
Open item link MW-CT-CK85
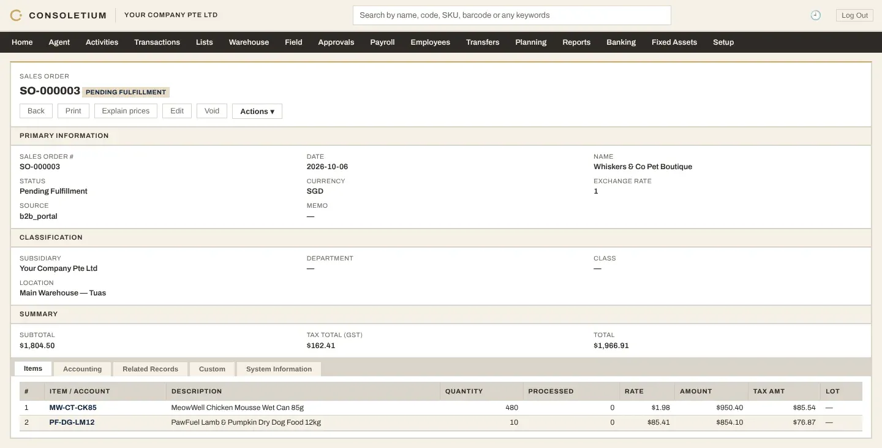(x=73, y=408)
